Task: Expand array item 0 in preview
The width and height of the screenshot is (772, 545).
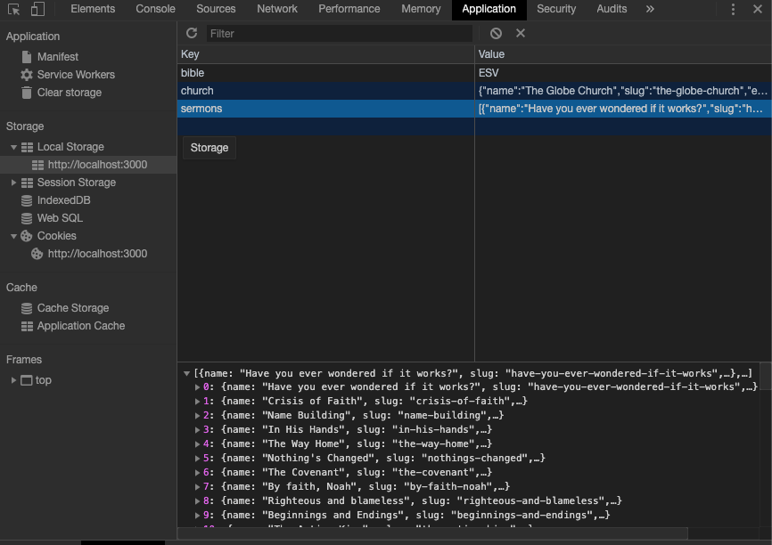Action: point(197,387)
